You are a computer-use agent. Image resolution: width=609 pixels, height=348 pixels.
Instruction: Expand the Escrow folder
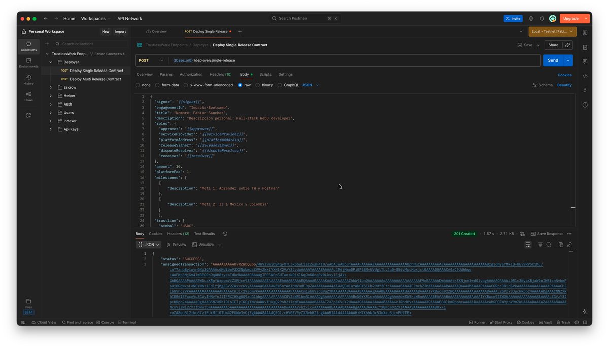click(x=51, y=87)
